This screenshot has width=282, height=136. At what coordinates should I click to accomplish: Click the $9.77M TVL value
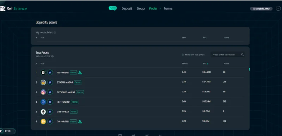pos(206,111)
